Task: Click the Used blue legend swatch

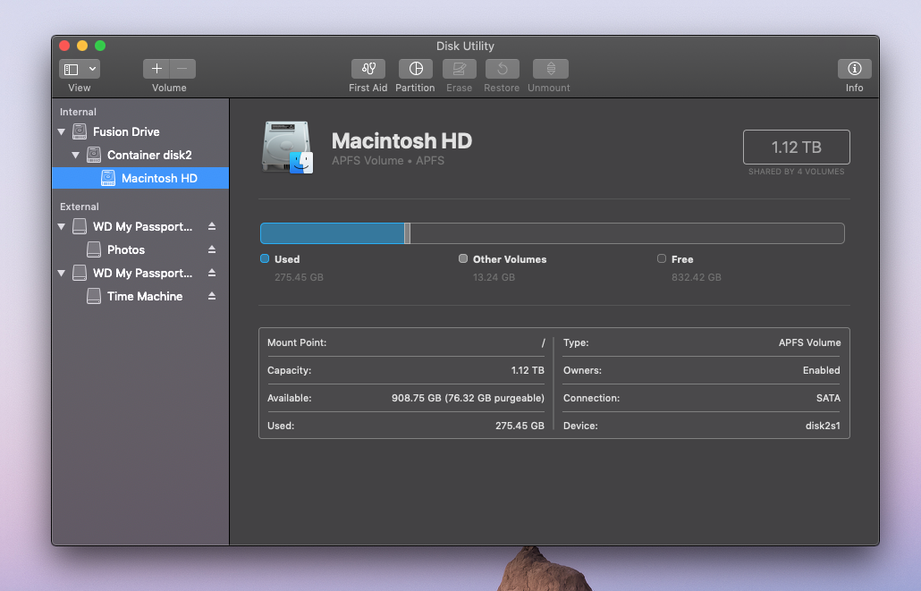Action: pos(265,258)
